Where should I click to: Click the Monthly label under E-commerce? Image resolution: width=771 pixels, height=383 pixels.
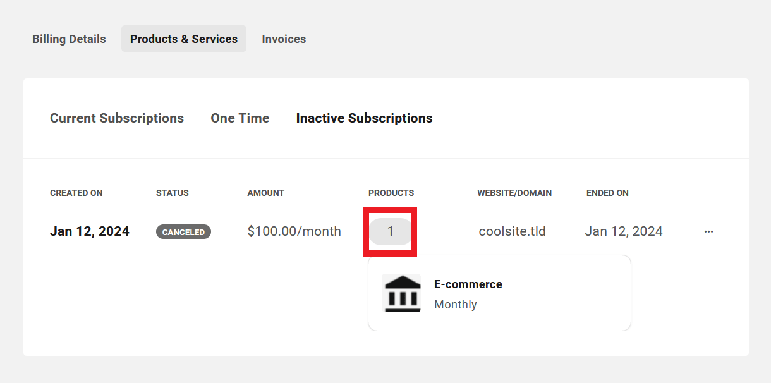[455, 305]
